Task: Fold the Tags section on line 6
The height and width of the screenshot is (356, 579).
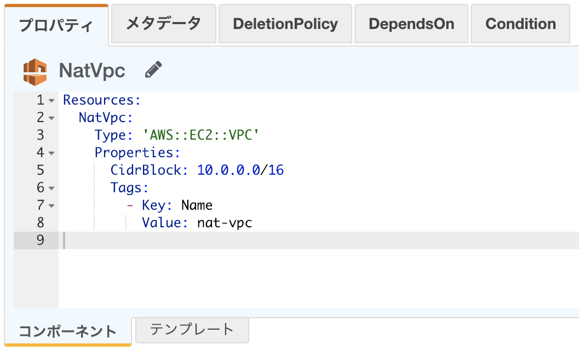Action: tap(51, 188)
